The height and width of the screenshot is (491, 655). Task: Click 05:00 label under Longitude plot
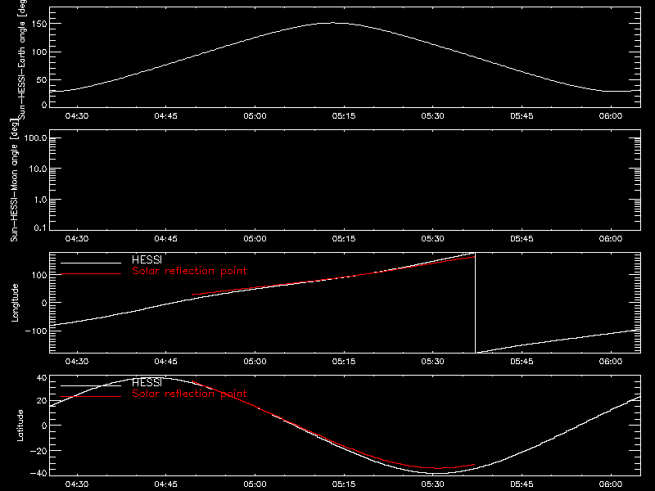pos(255,362)
